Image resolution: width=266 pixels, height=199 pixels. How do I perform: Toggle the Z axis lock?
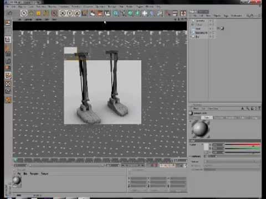pos(77,13)
